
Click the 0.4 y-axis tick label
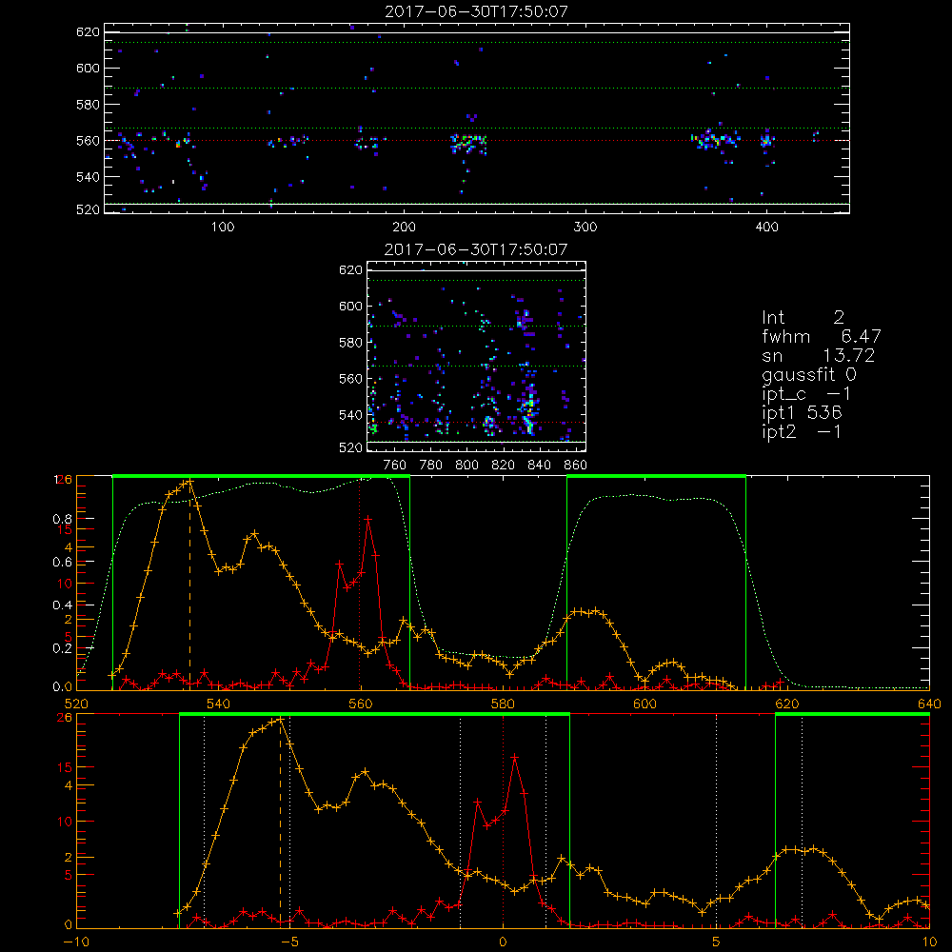coord(64,605)
